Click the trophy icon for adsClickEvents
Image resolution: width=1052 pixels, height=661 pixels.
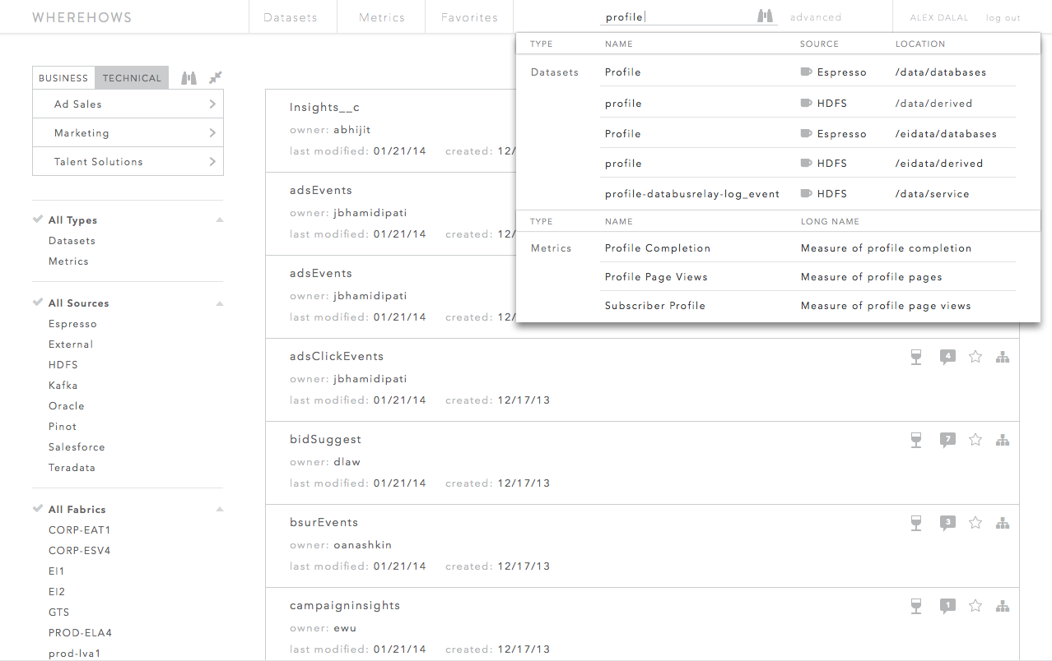[x=916, y=357]
